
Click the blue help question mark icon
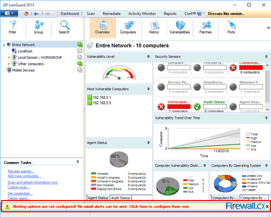[x=199, y=13]
